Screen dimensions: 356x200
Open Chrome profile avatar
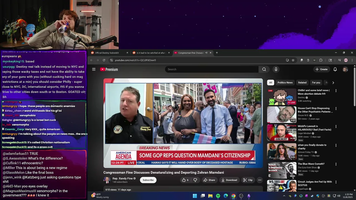(346, 60)
